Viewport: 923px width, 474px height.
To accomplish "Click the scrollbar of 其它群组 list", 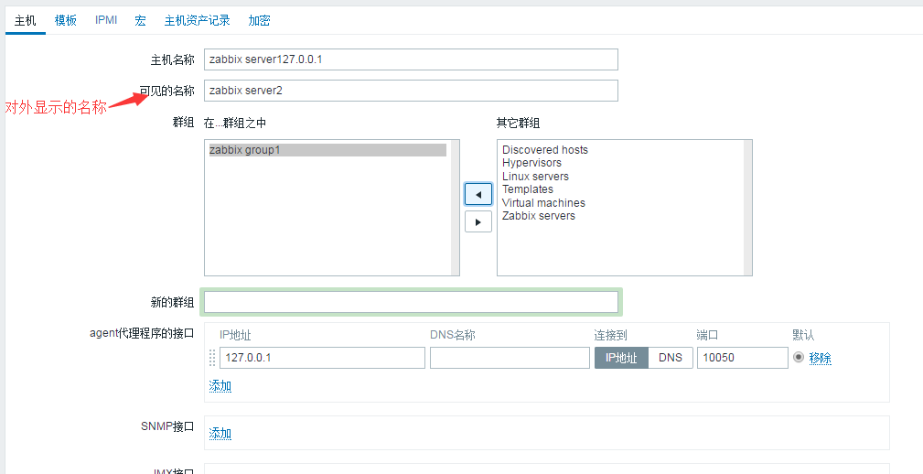I will [x=747, y=208].
